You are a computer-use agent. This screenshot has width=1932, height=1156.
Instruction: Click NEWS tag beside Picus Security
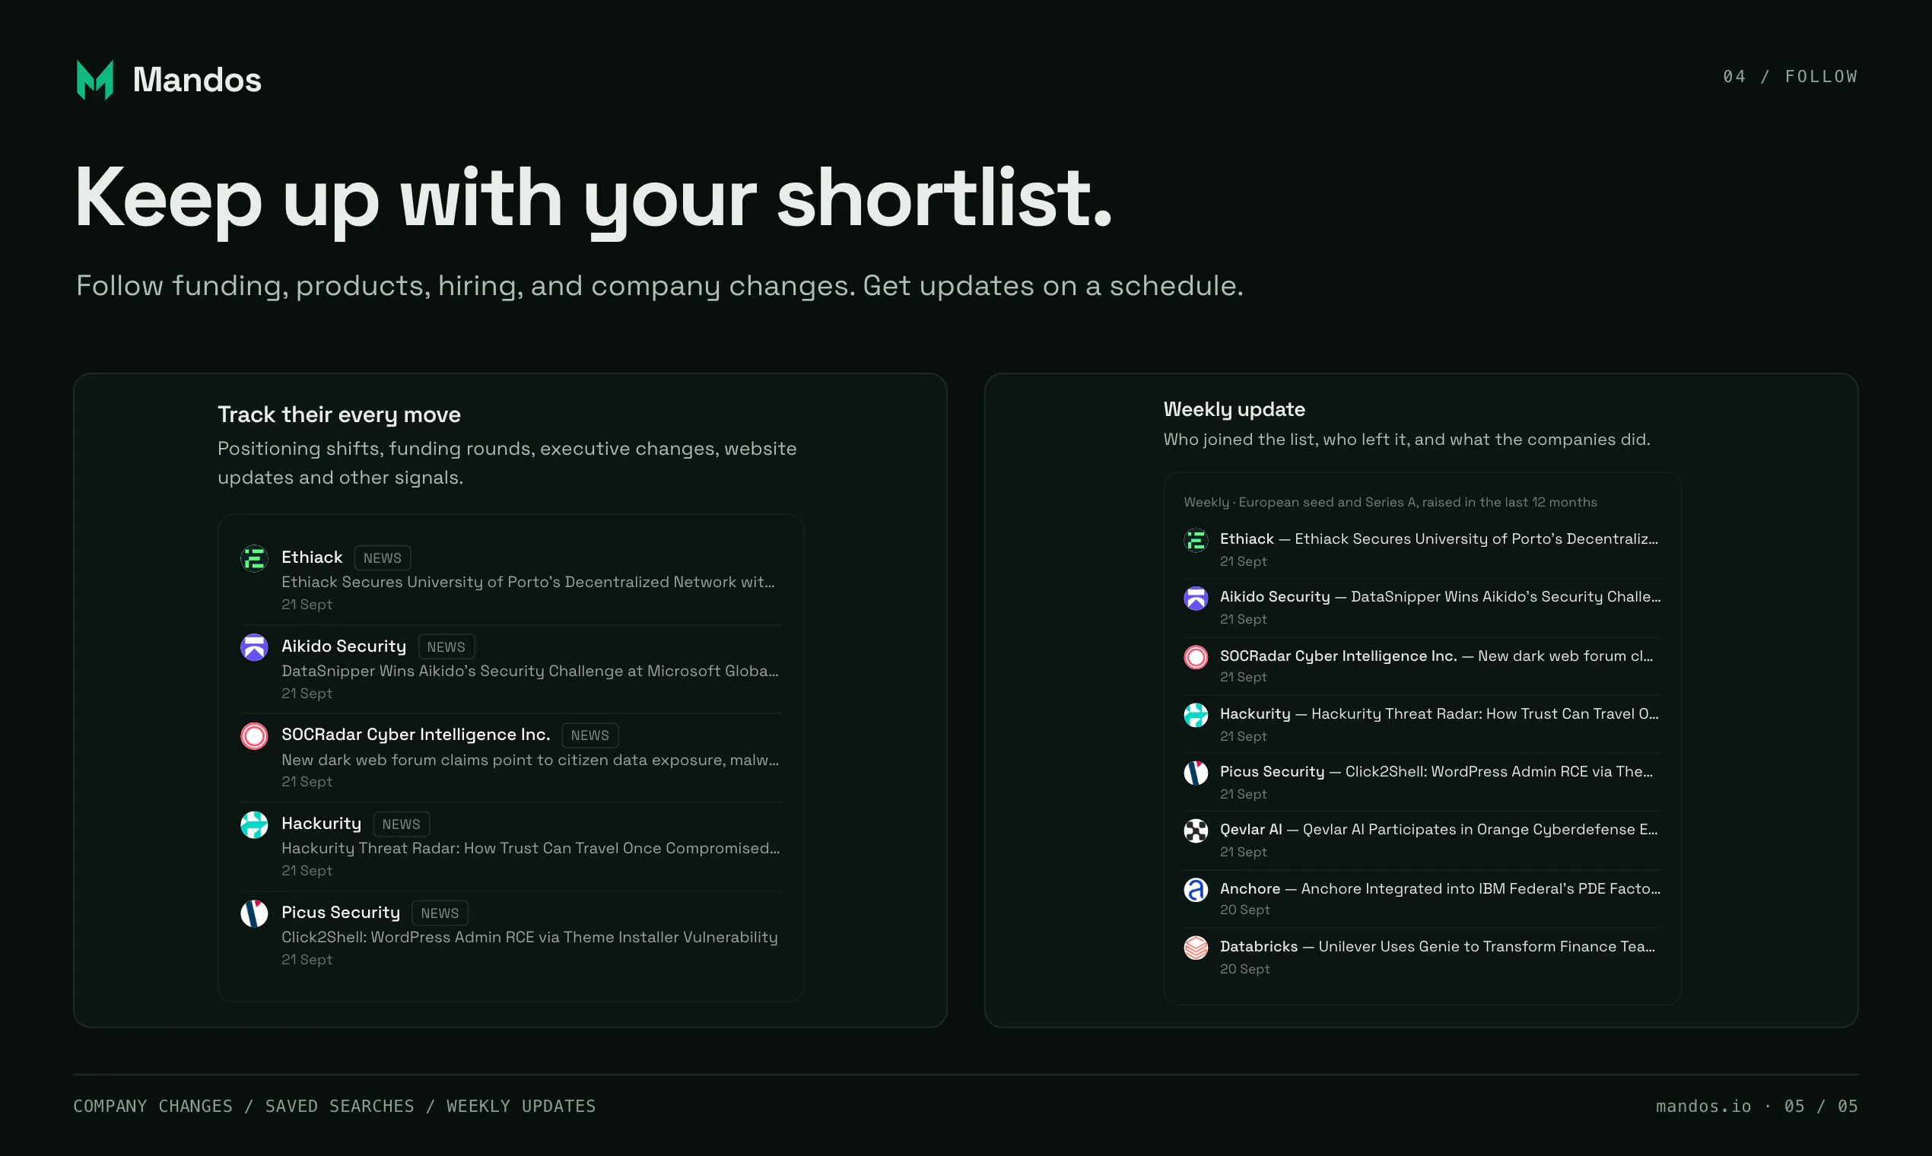440,913
